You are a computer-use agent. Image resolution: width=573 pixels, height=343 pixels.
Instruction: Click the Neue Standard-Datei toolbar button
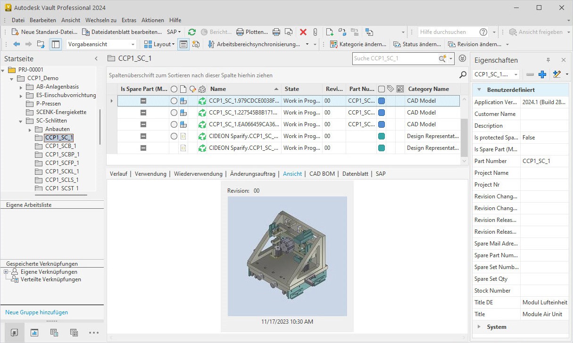[x=44, y=32]
